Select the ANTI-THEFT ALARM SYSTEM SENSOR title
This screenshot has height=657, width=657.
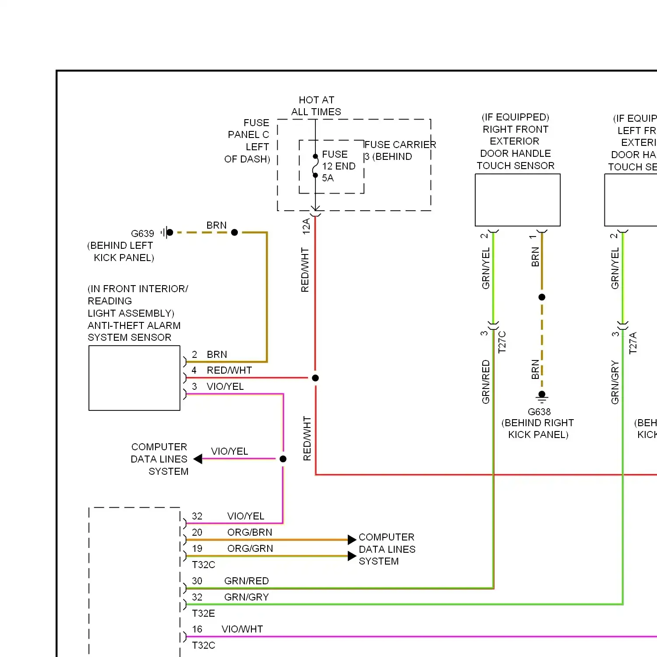point(134,331)
